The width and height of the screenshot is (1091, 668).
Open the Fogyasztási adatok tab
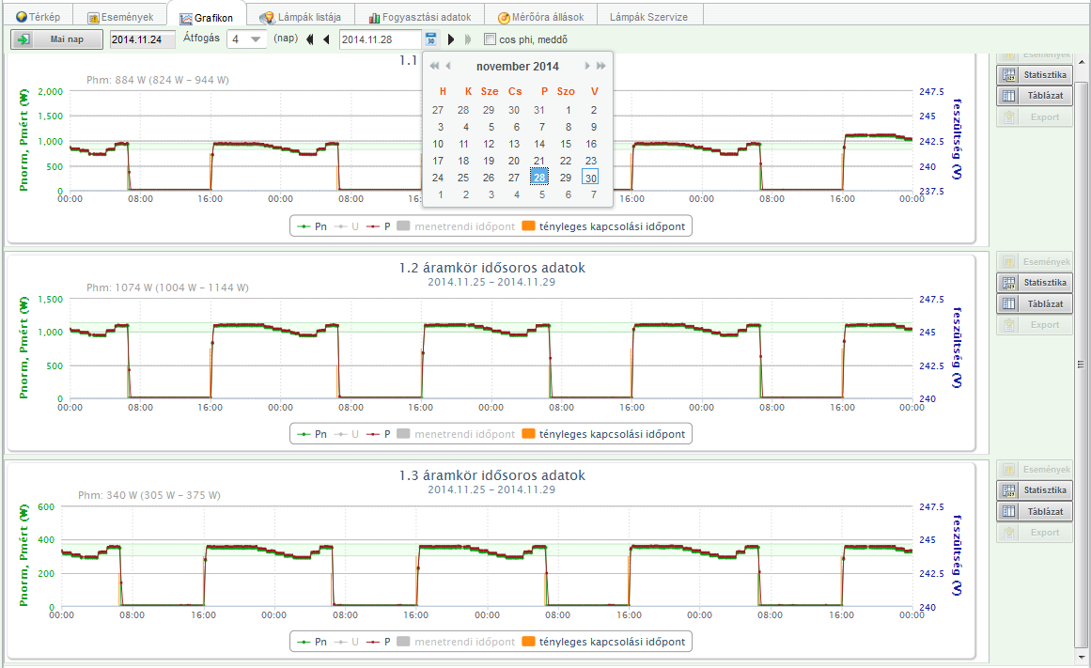point(419,18)
